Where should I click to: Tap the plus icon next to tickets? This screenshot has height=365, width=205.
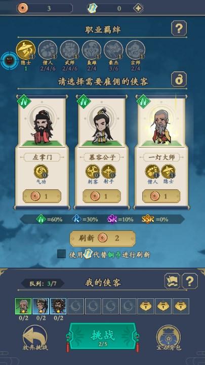tap(138, 9)
